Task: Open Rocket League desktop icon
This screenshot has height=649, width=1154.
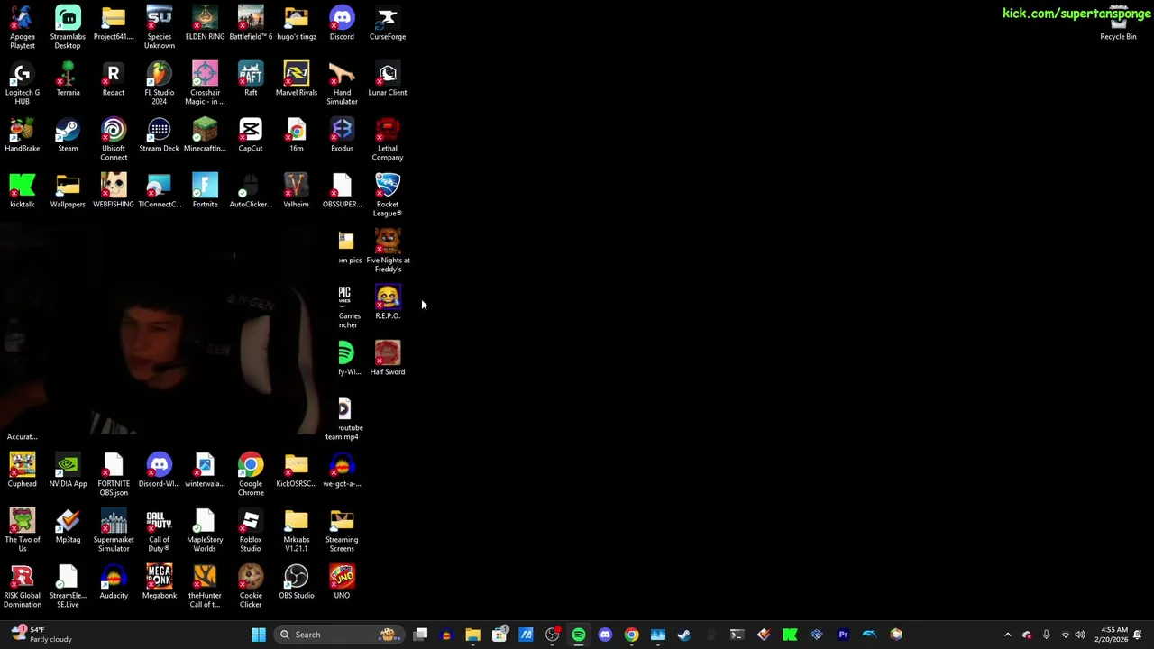Action: (388, 195)
